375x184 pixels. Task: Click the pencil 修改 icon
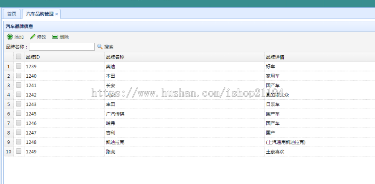33,37
